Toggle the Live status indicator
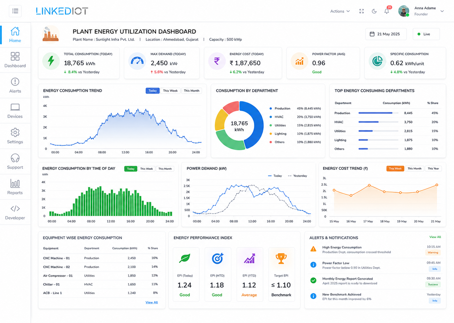 tap(426, 34)
